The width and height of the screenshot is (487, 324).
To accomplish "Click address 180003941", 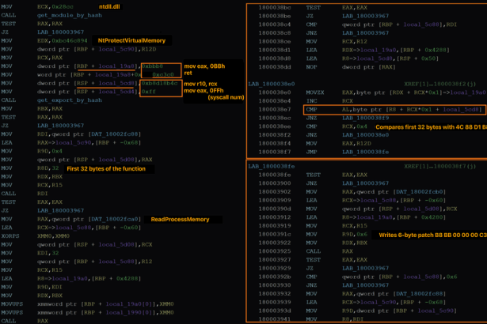I will (x=275, y=319).
